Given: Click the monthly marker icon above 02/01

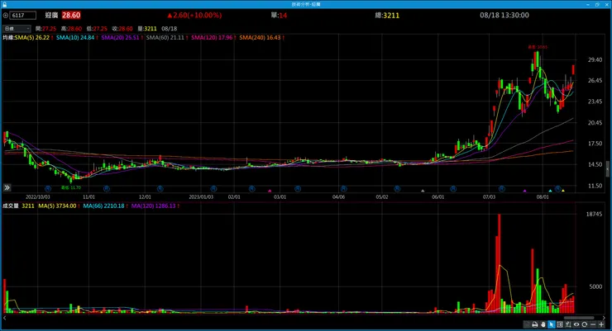Looking at the screenshot, I should [x=251, y=189].
